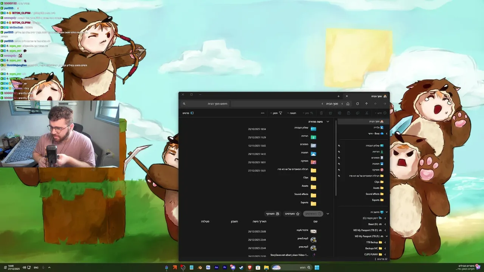484x272 pixels.
Task: Open the חדש new item dropdown
Action: 380,113
